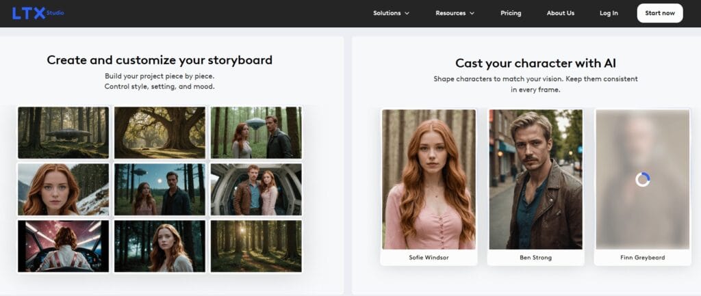701x296 pixels.
Task: Open the blurred Finn Greybeard card
Action: (642, 187)
